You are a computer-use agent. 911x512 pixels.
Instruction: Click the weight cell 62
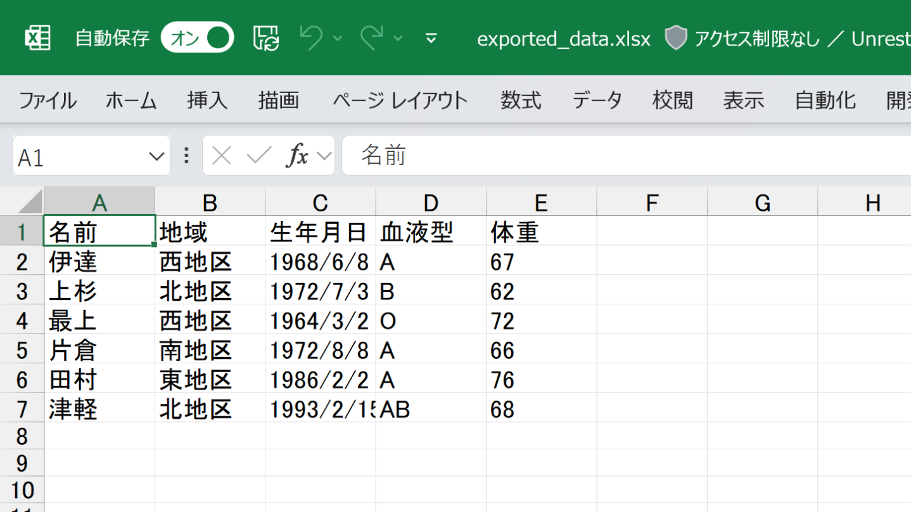coord(541,290)
